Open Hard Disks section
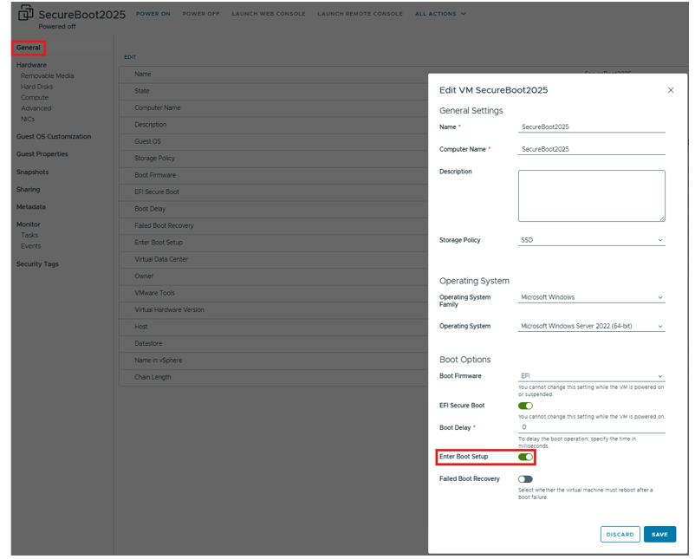Viewport: 695px width, 559px height. pos(36,87)
